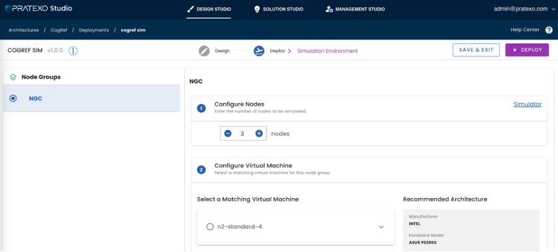Click the Node Groups layers icon
Screen dimensions: 558x252
coord(13,77)
